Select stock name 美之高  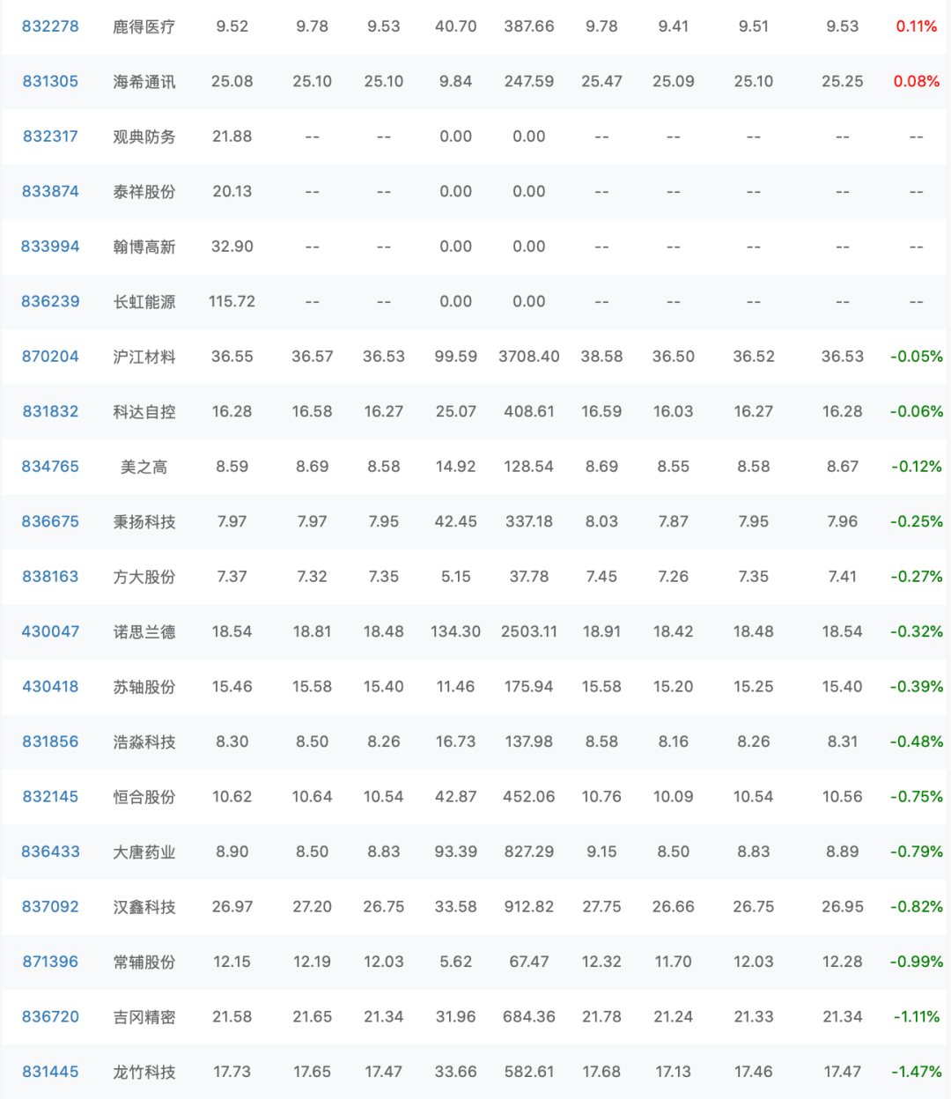144,467
